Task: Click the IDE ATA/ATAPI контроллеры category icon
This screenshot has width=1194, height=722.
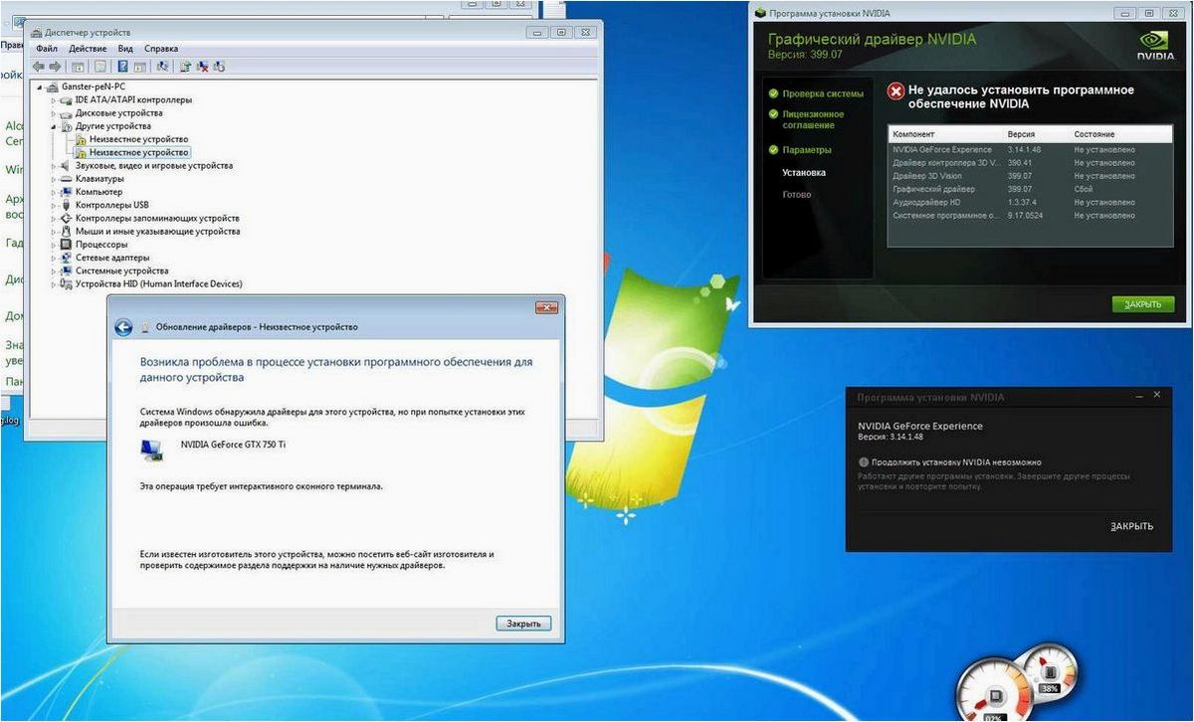Action: coord(67,99)
